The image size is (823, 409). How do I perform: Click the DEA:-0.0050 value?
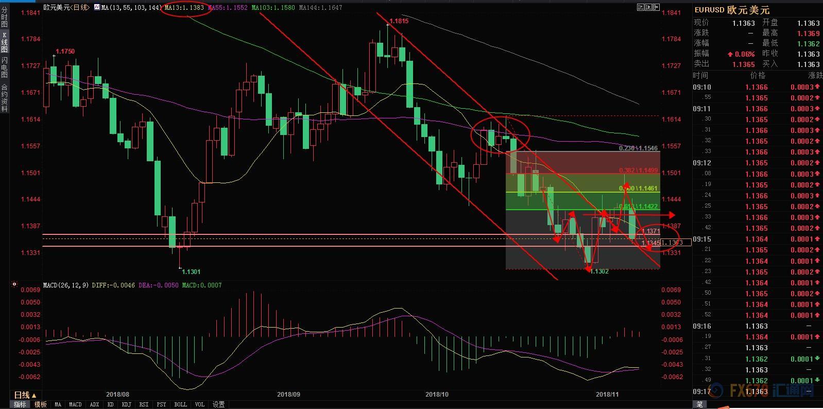159,285
